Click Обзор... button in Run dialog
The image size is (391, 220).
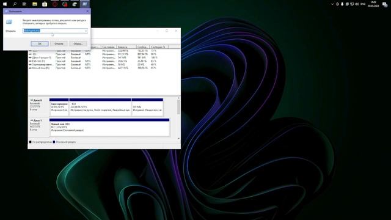coord(78,43)
